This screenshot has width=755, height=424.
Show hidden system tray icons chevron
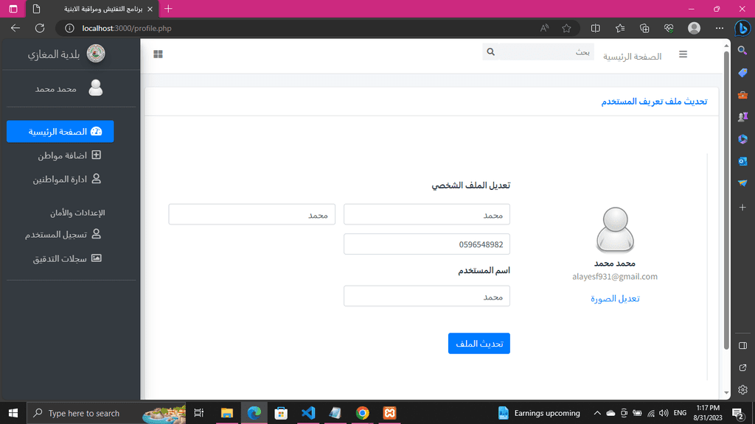click(x=597, y=413)
